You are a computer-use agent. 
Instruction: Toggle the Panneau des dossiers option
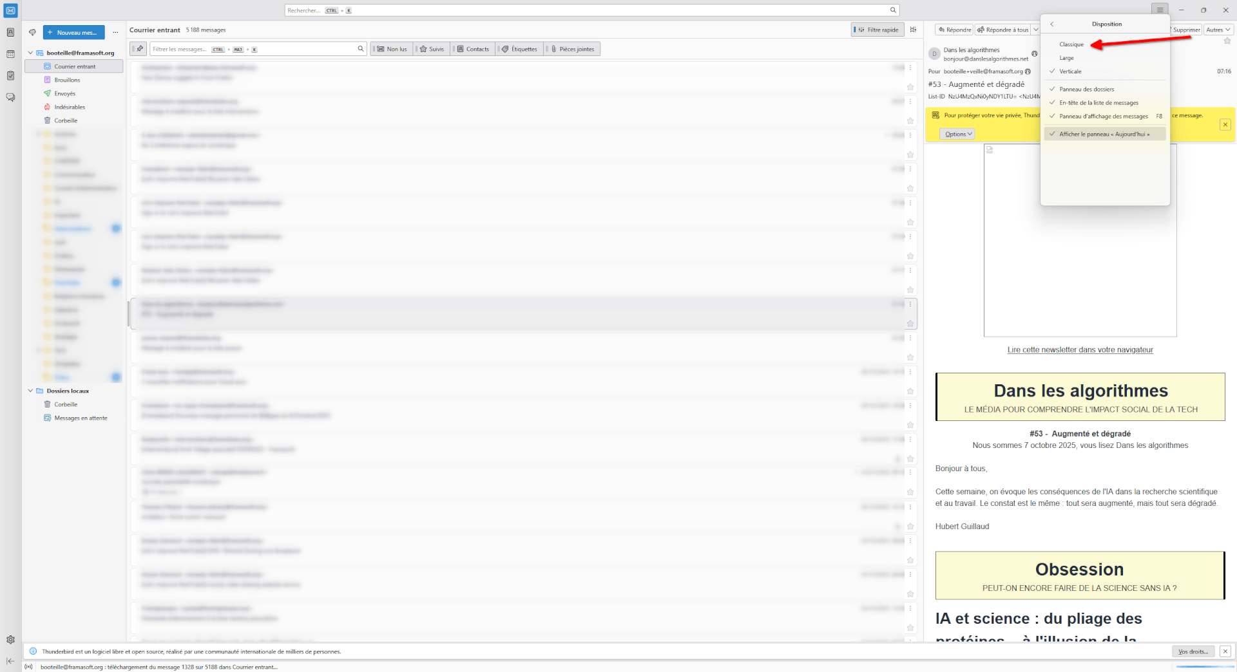click(x=1086, y=89)
